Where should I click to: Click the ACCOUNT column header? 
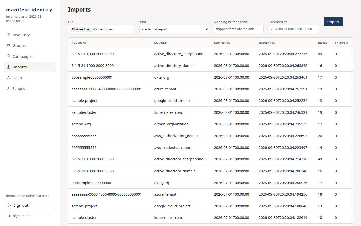pos(79,43)
